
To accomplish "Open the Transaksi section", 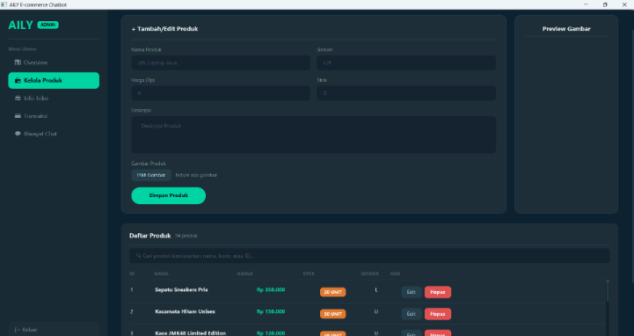I will (x=54, y=116).
